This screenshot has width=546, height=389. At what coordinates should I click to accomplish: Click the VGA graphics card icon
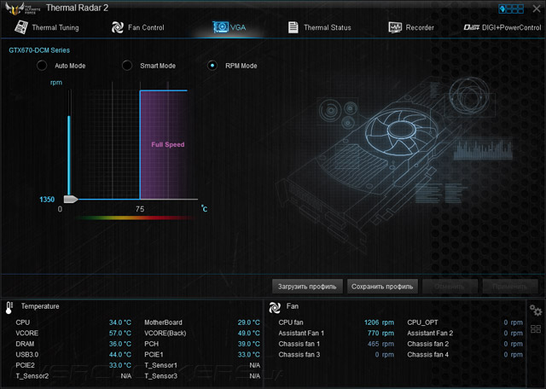click(220, 27)
